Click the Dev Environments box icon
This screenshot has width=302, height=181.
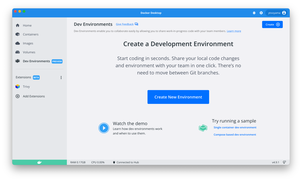click(18, 61)
